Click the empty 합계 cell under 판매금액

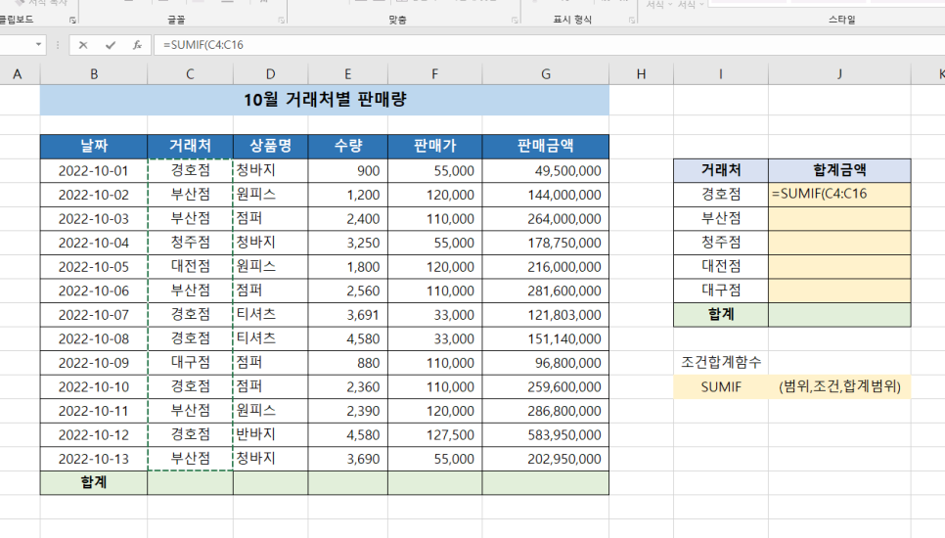tap(546, 483)
